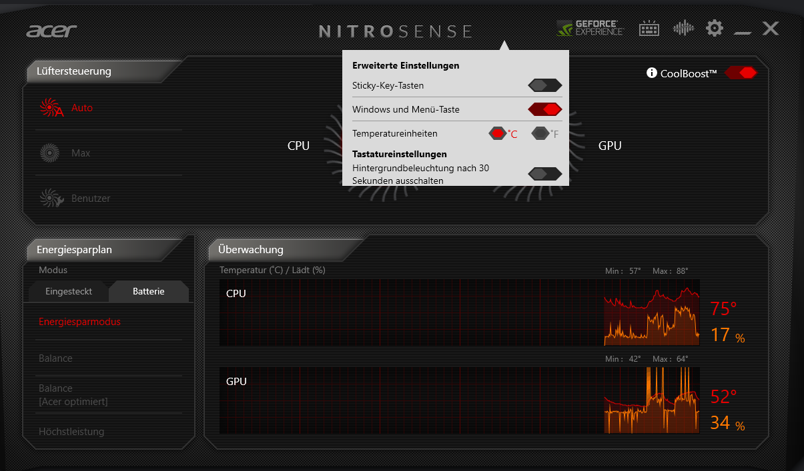
Task: Choose Balance [Acer optimiert] plan
Action: (x=73, y=395)
